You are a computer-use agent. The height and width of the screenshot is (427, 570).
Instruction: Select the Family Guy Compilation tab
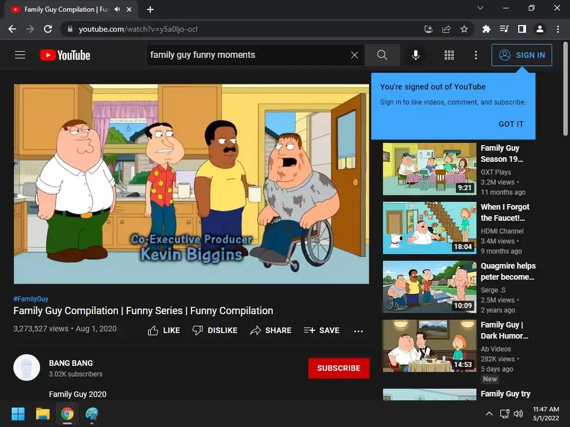[x=71, y=9]
